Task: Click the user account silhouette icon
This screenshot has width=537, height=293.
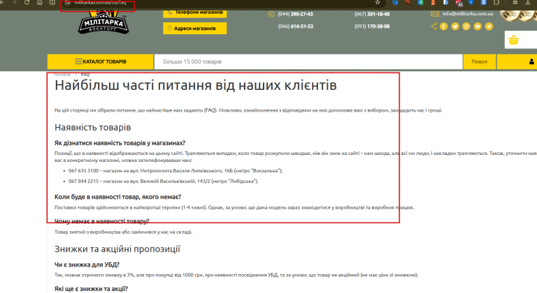Action: (x=531, y=61)
